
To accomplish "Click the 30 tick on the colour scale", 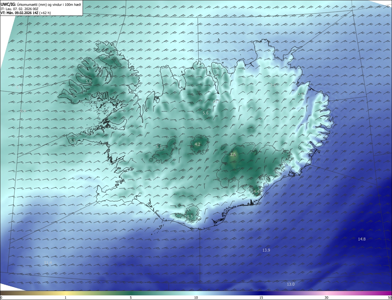I will coord(326,298).
